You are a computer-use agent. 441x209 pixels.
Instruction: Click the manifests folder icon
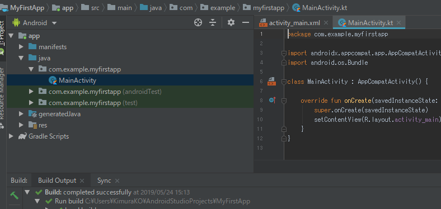32,46
